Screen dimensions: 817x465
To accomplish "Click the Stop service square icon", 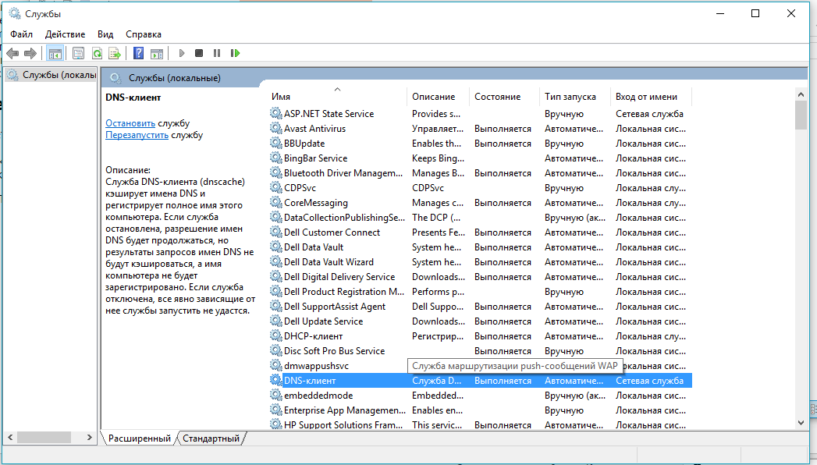I will tap(199, 53).
